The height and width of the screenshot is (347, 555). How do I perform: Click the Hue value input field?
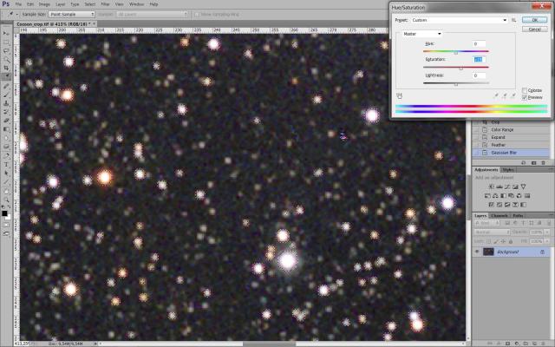(x=480, y=43)
